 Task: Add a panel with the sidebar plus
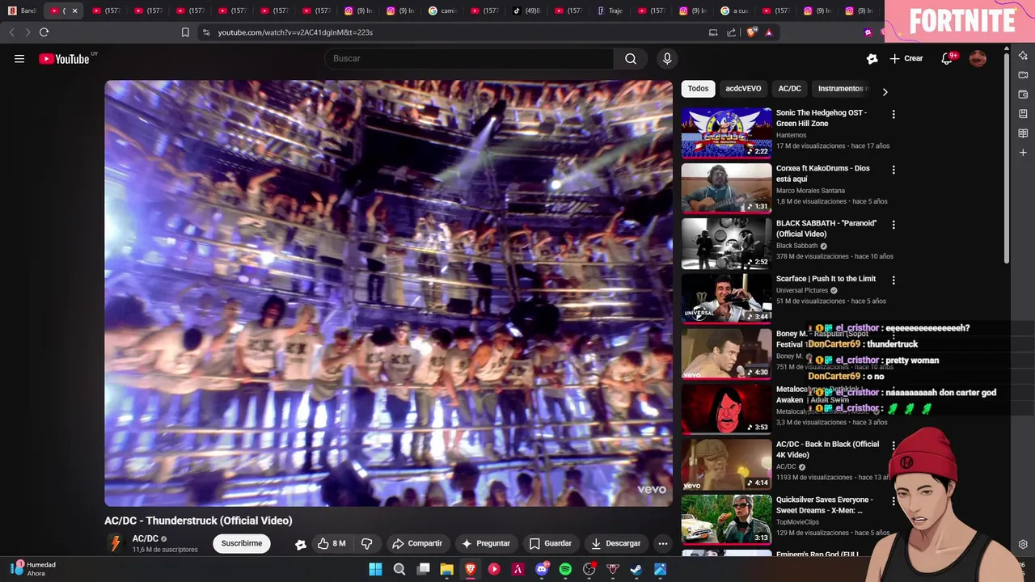1023,152
